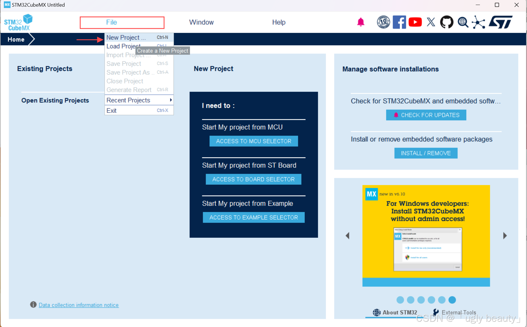
Task: Select the fifth carousel dot
Action: [442, 300]
